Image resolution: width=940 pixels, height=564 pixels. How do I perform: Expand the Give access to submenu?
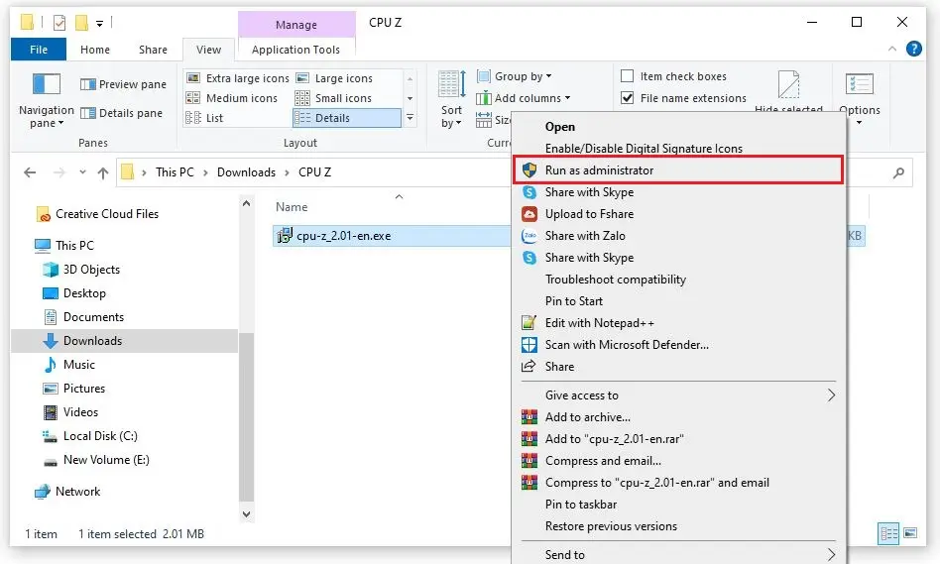[x=831, y=395]
